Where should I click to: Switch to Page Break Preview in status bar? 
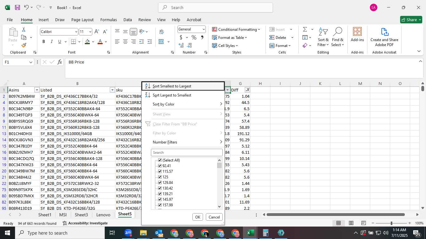[x=363, y=223]
